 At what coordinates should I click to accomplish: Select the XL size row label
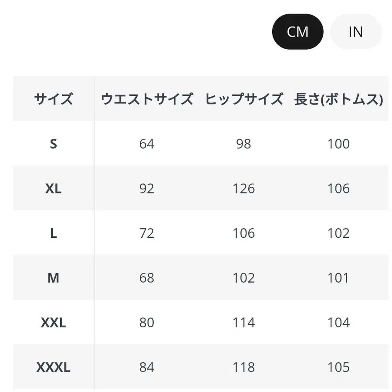[54, 189]
